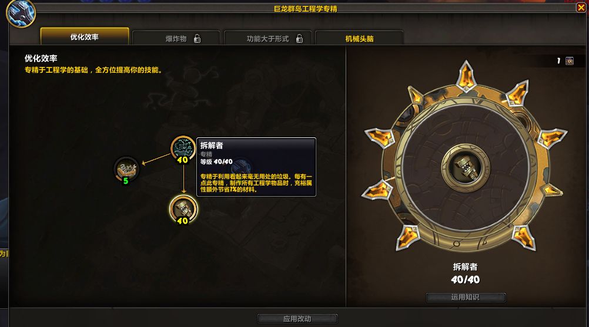This screenshot has width=589, height=327.
Task: Click the 巨龙群岛工程学专精 window title
Action: (306, 9)
